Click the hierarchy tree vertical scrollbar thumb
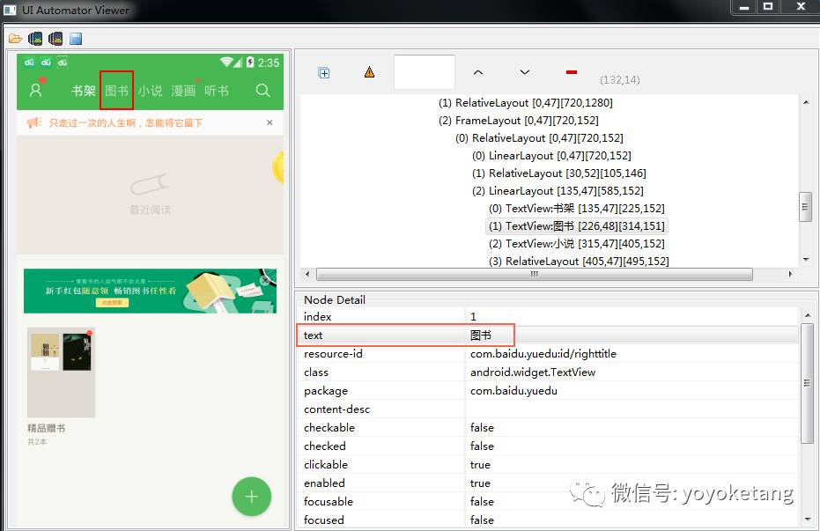The width and height of the screenshot is (820, 531). coord(805,207)
